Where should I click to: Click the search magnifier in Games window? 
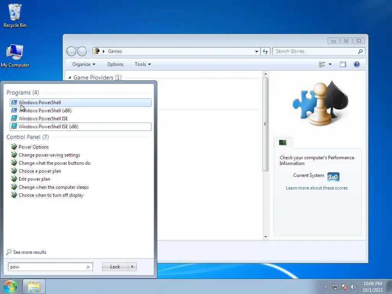[360, 51]
